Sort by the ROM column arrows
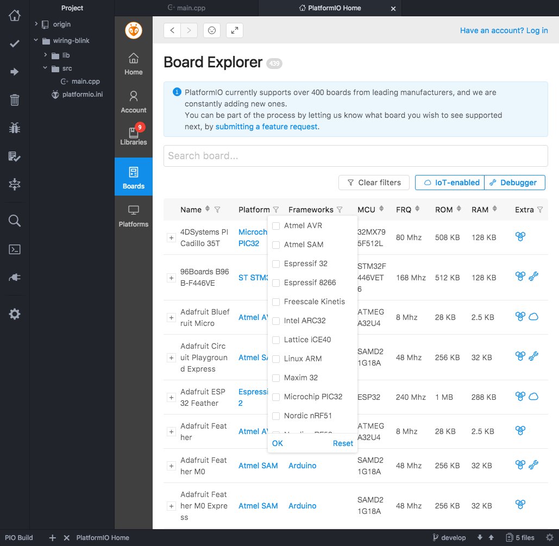This screenshot has width=559, height=546. 459,209
